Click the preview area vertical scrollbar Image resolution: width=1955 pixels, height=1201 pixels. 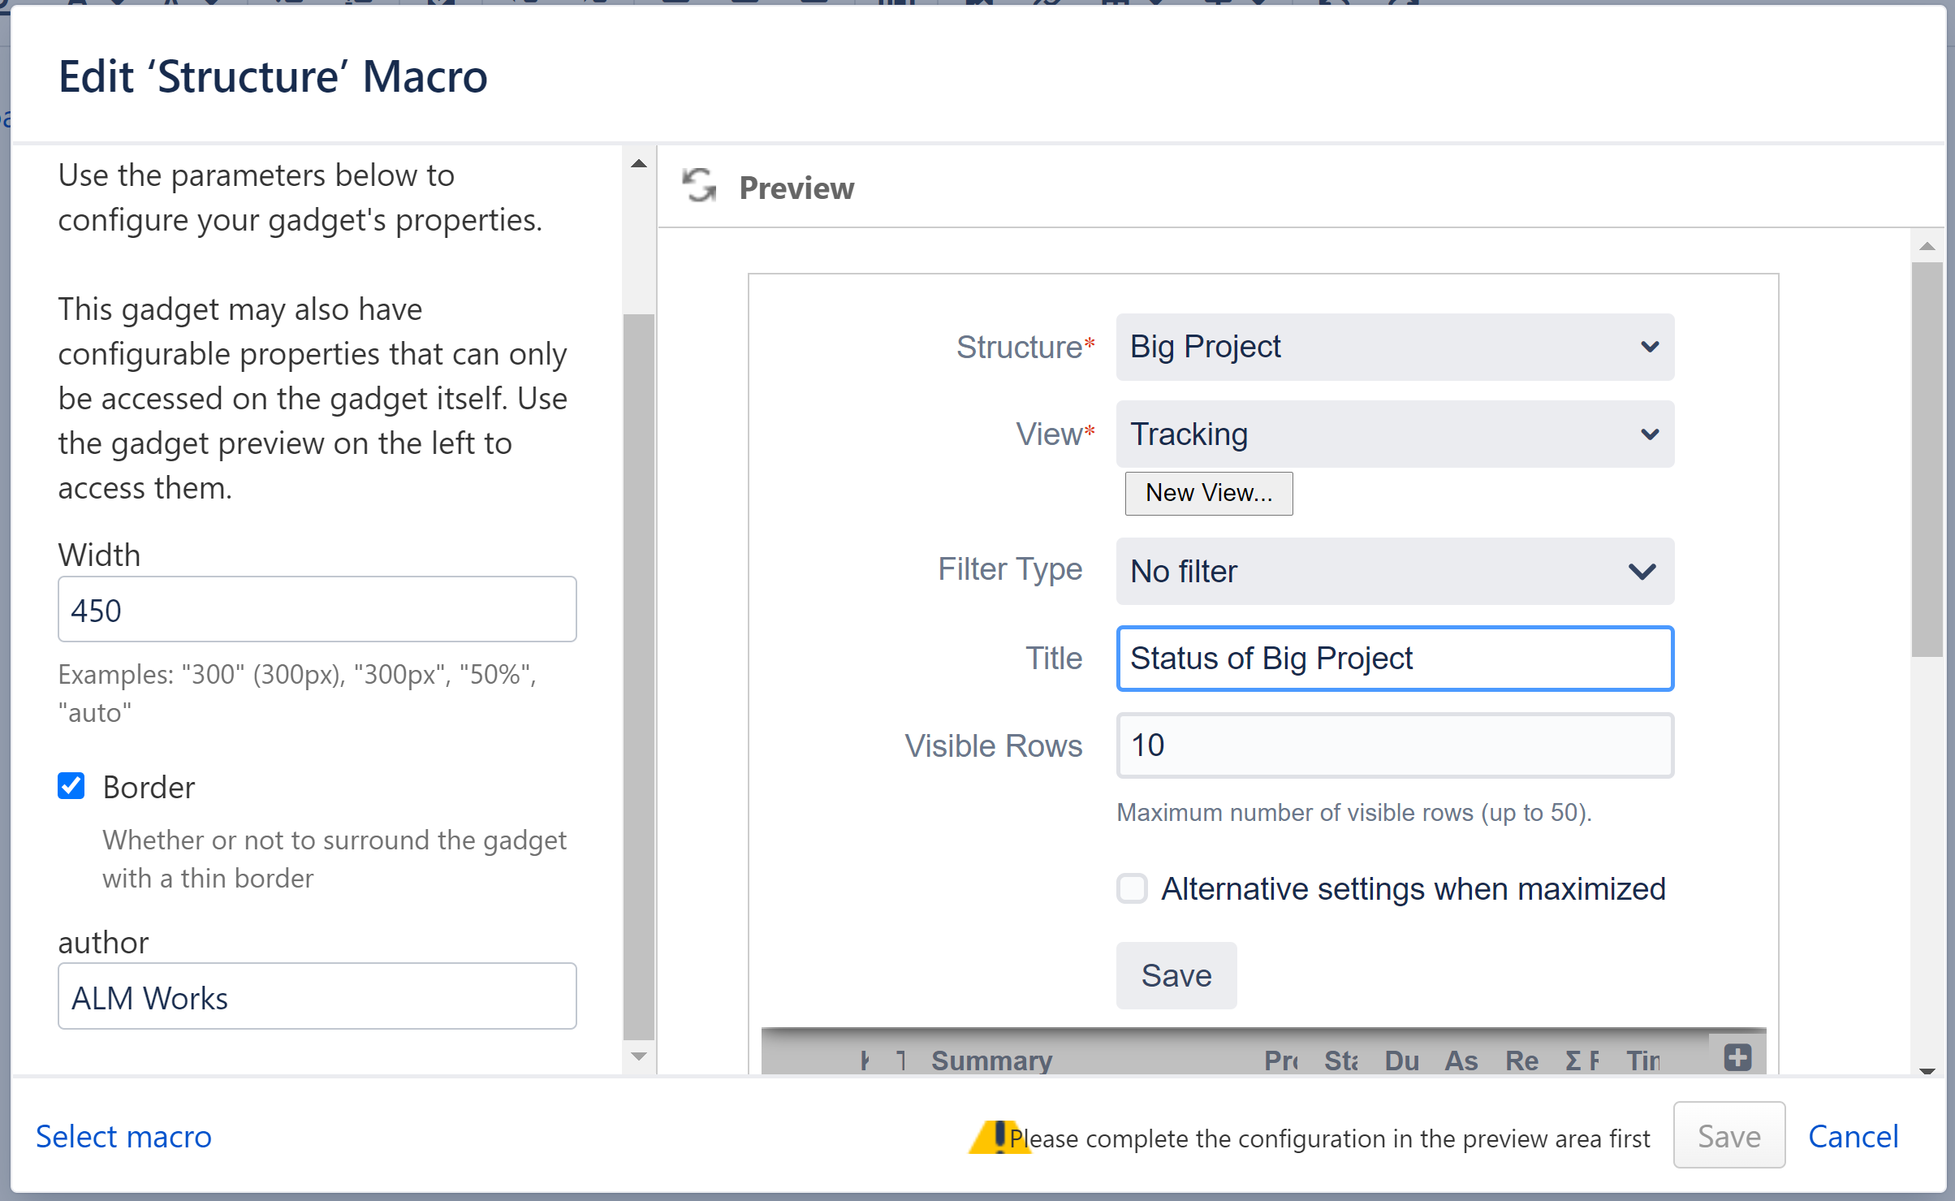[x=1927, y=460]
